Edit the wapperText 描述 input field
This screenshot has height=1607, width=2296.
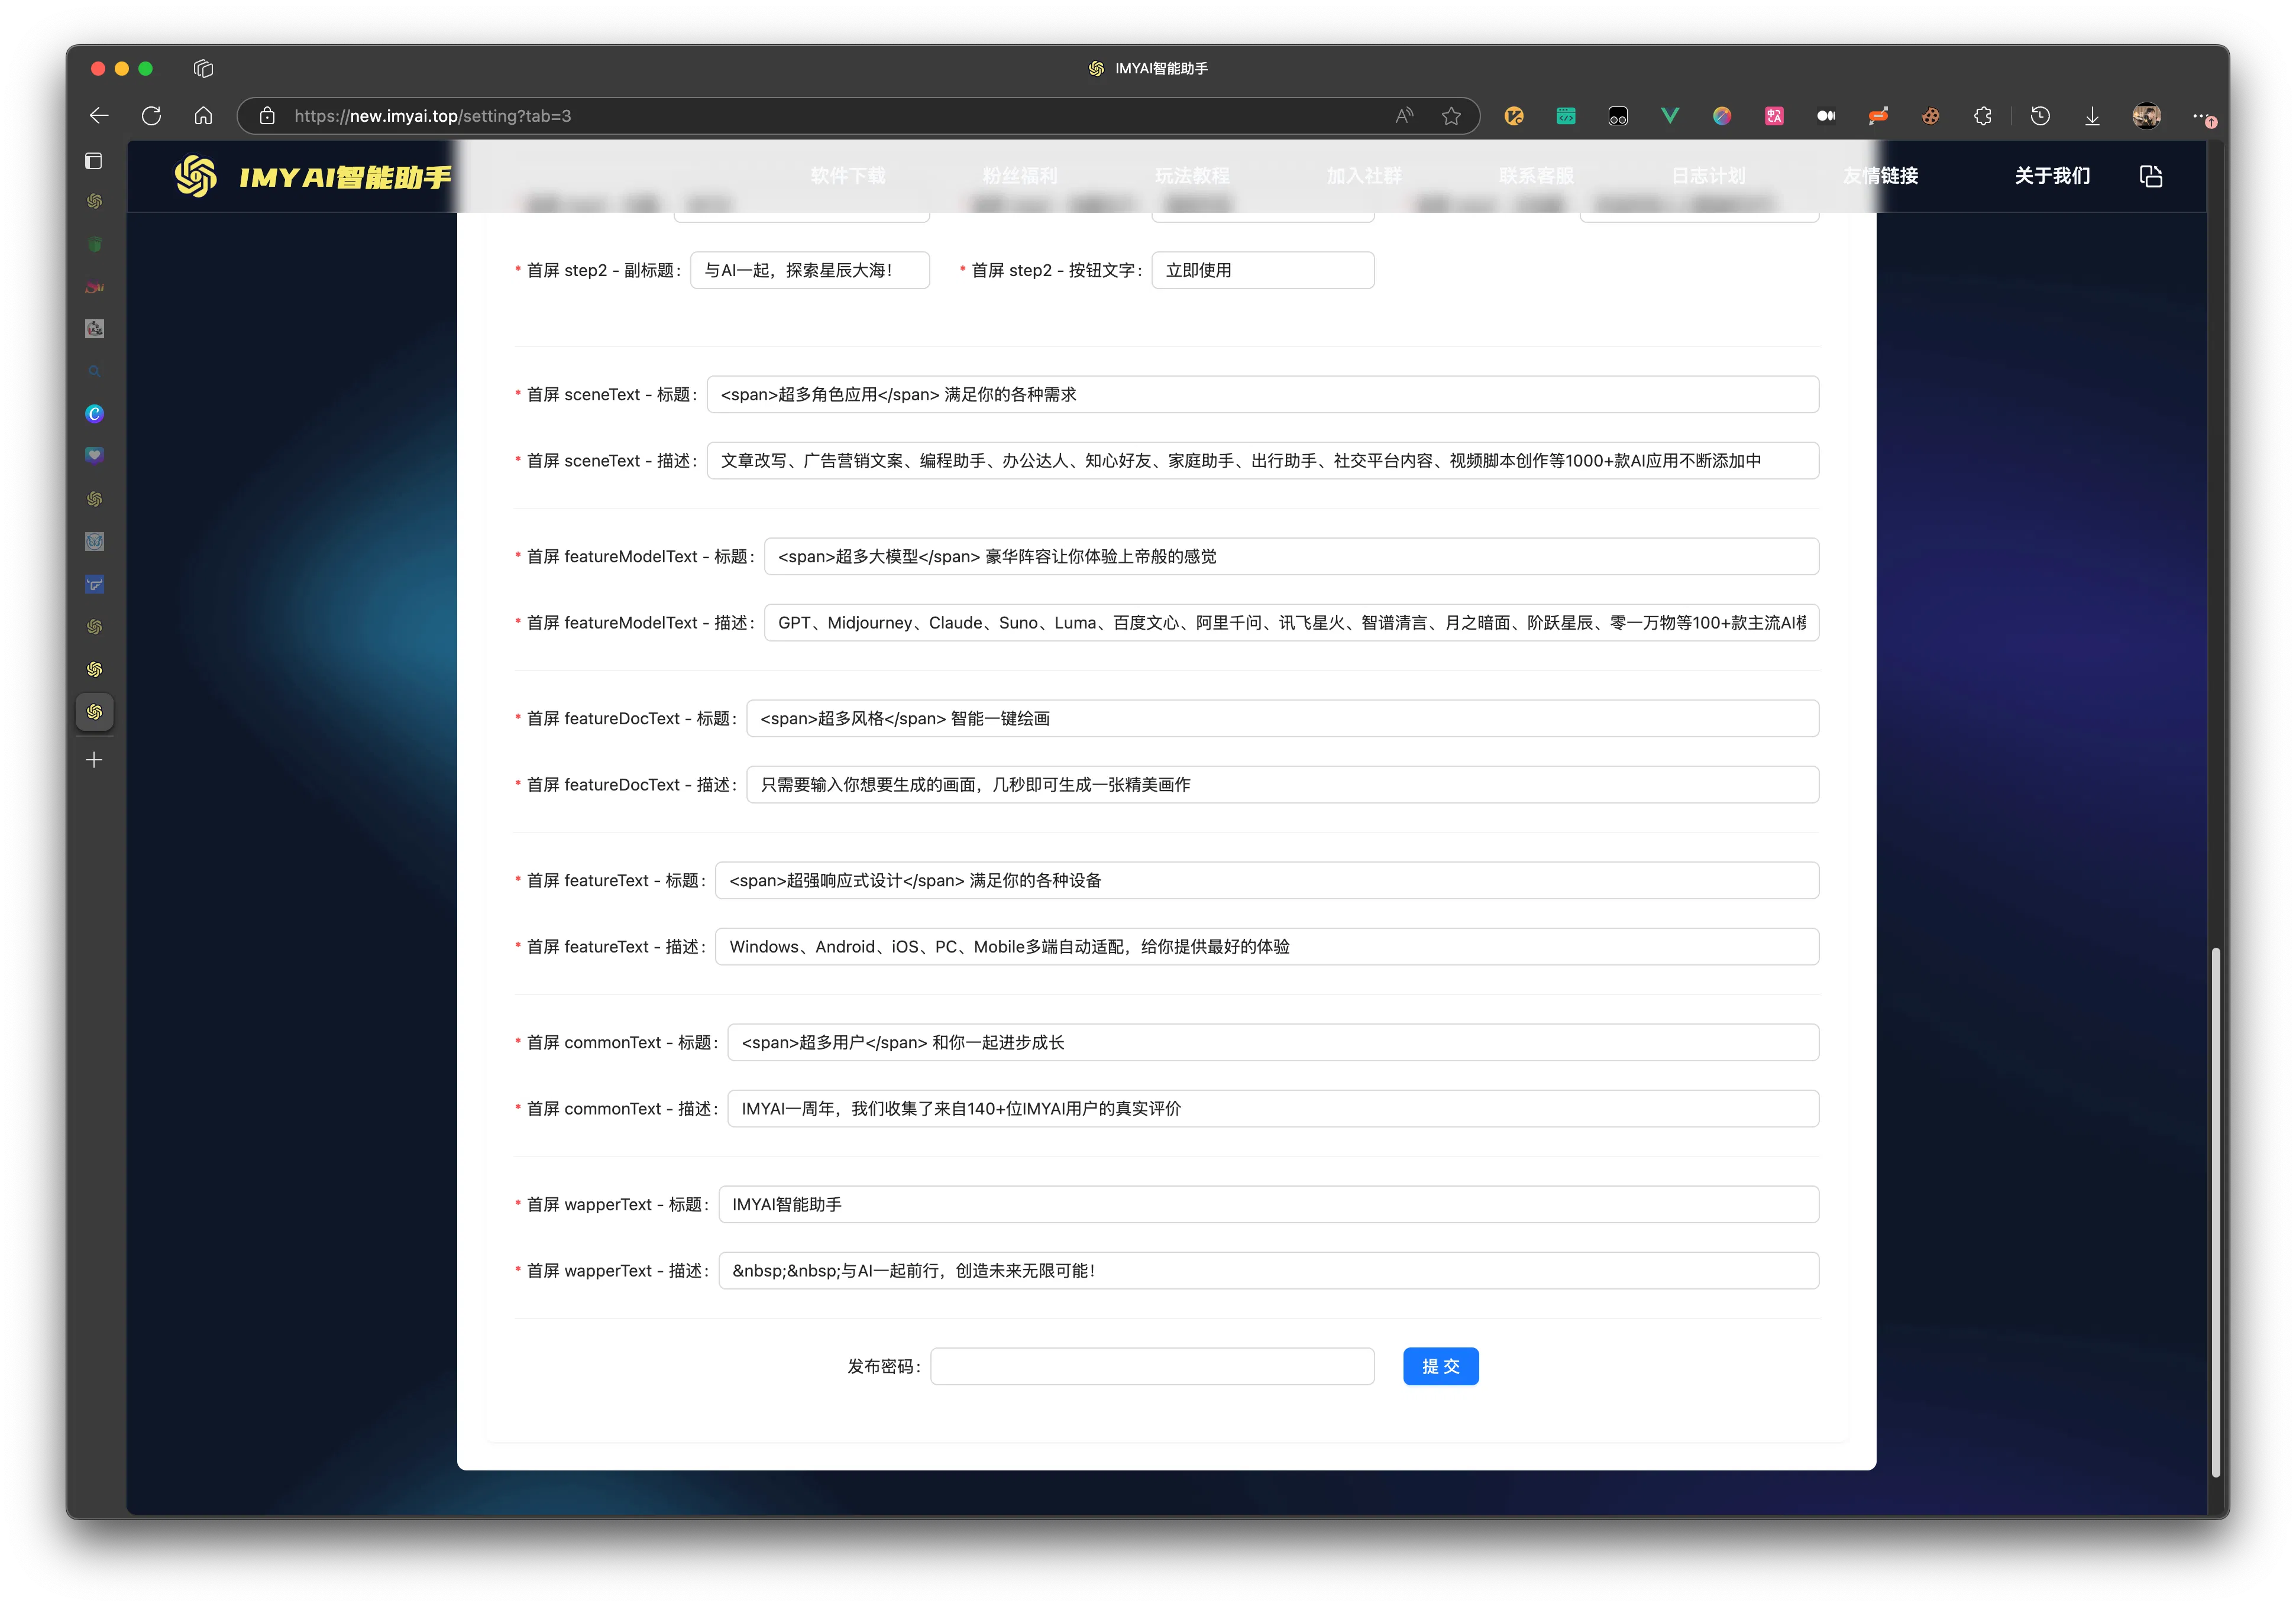[1269, 1270]
